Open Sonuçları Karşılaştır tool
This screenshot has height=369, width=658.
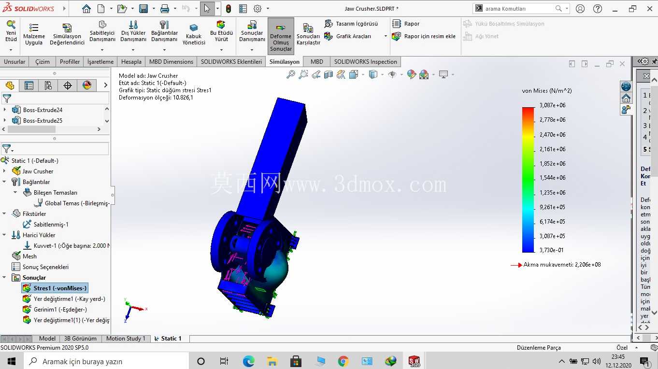tap(308, 34)
